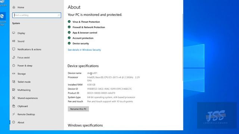Screen dimensions: 239x134
Task: Open Focus assist settings
Action: [x=24, y=57]
